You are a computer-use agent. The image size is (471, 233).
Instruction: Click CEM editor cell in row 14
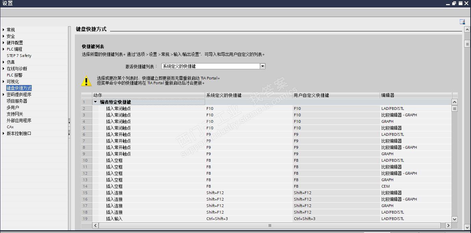(416, 186)
